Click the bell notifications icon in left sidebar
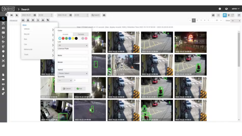 [3, 56]
